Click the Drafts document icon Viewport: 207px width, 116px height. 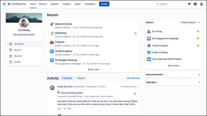(x=11, y=62)
